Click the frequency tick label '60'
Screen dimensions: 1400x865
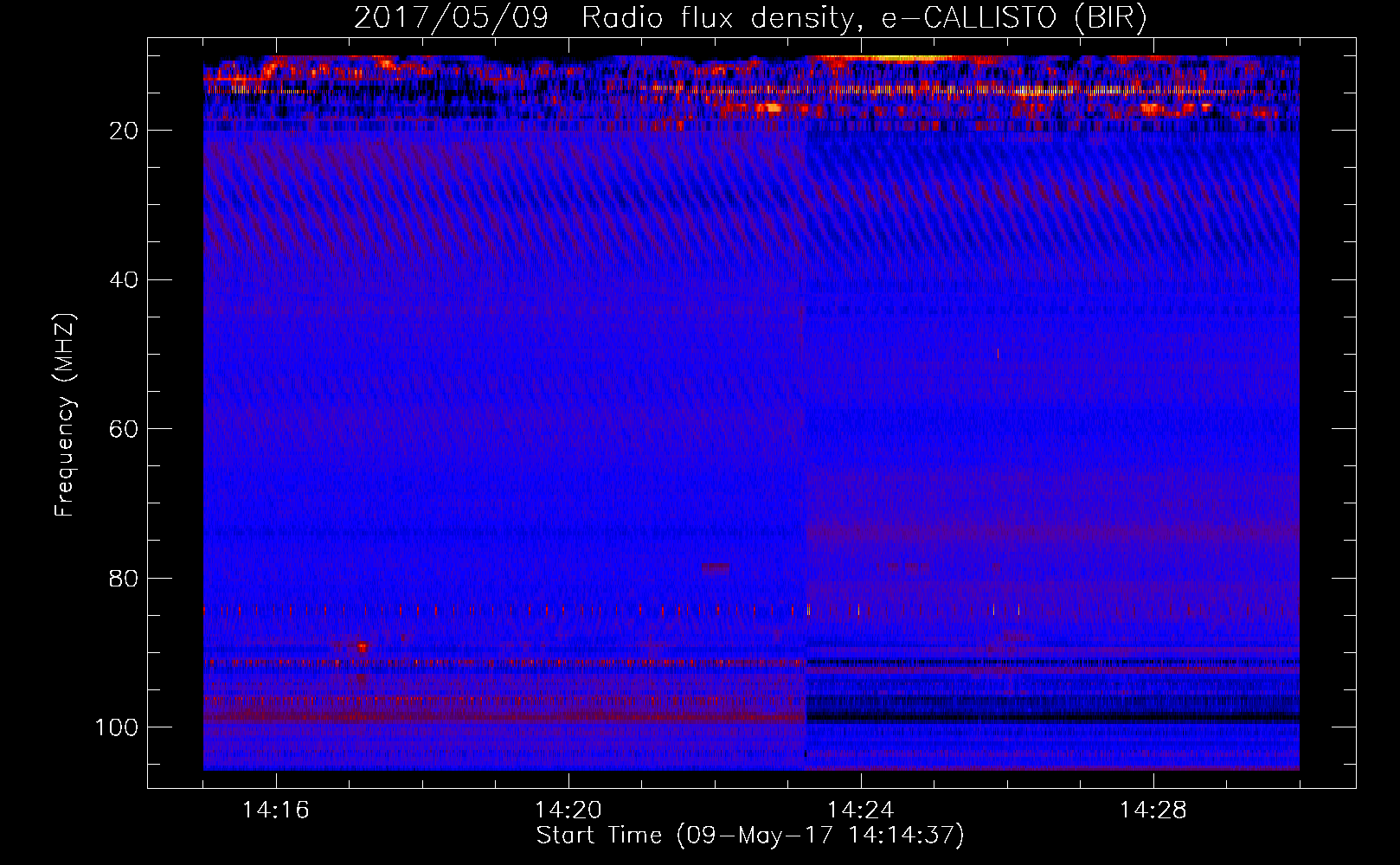tap(124, 430)
